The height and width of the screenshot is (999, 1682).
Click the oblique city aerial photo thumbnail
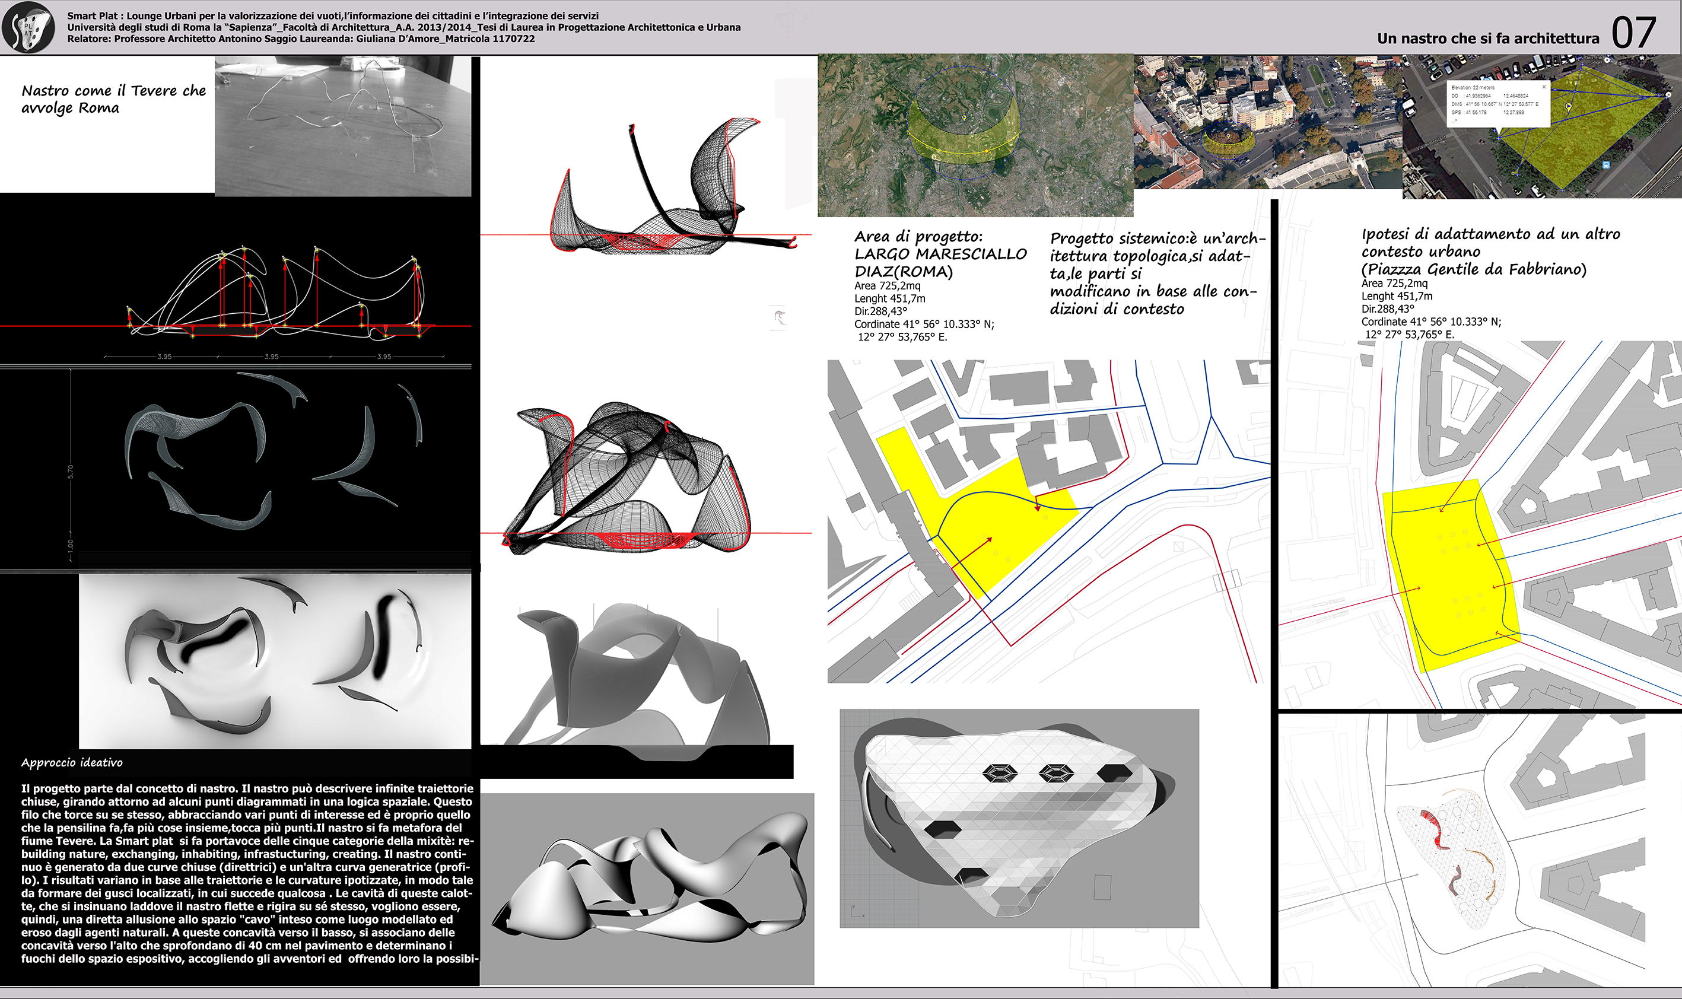(x=1267, y=121)
